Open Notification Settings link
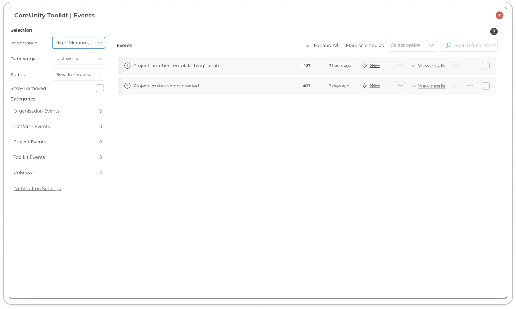This screenshot has width=516, height=309. pyautogui.click(x=38, y=189)
